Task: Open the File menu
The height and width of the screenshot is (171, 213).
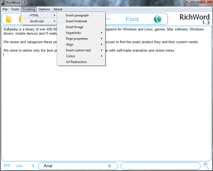Action: pos(5,9)
